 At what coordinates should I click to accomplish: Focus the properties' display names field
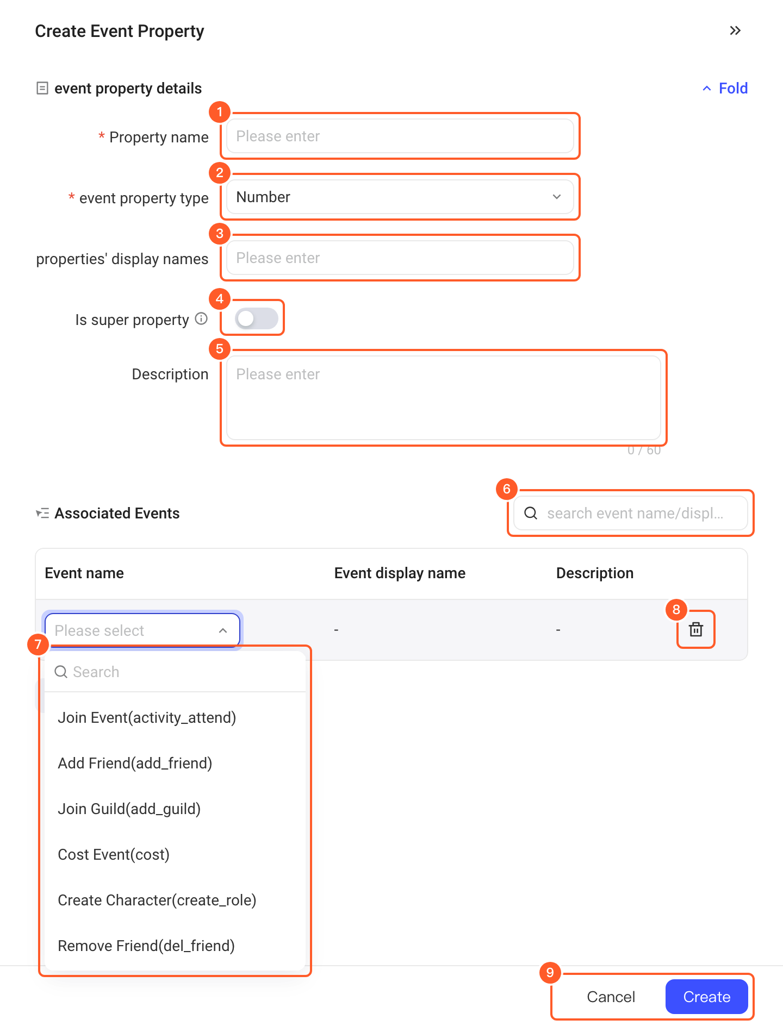[400, 258]
